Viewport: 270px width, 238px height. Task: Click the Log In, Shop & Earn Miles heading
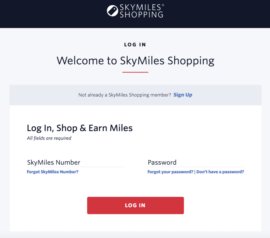79,128
